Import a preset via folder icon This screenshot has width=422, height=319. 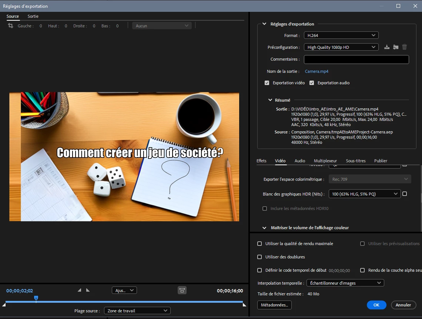pyautogui.click(x=396, y=47)
